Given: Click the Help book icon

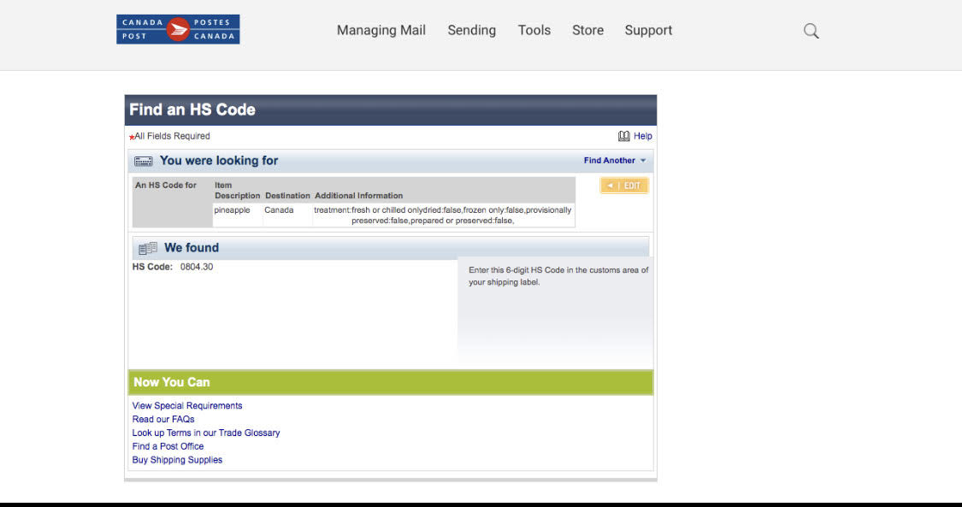Looking at the screenshot, I should tap(624, 136).
